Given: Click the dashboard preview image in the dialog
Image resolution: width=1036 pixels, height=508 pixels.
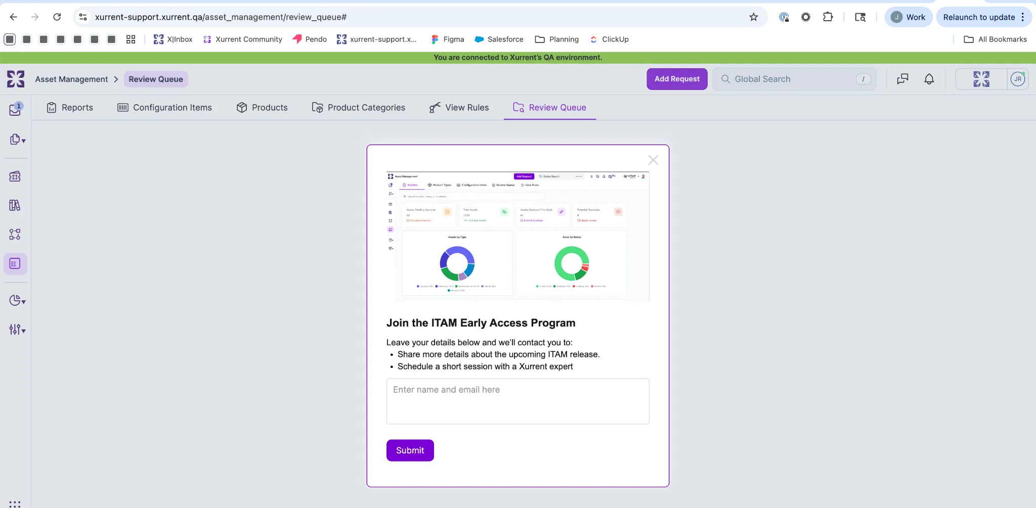Looking at the screenshot, I should click(517, 237).
